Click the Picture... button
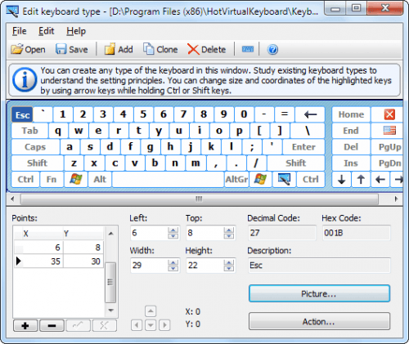The height and width of the screenshot is (344, 409). 319,293
